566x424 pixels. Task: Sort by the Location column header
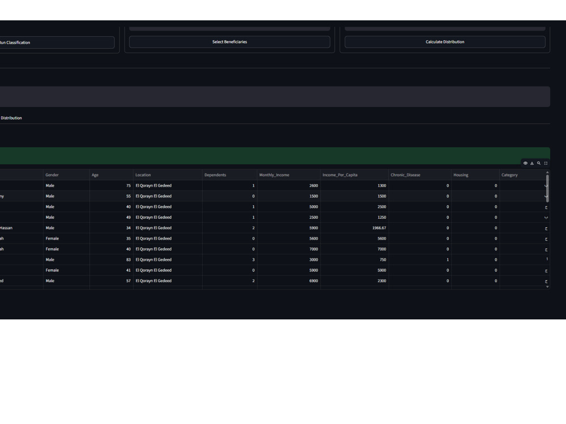[168, 175]
